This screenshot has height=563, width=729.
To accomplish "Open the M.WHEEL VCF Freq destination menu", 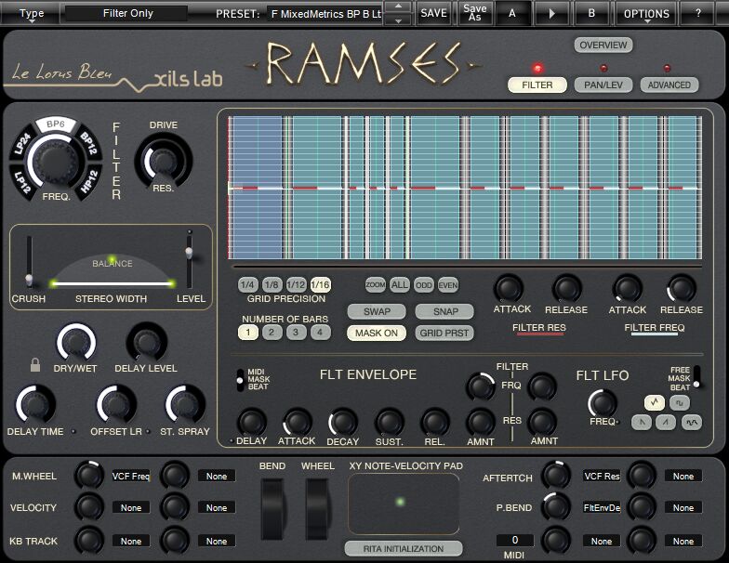I will tap(131, 476).
